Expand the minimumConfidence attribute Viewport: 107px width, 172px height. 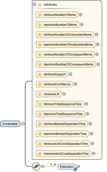(x=75, y=84)
